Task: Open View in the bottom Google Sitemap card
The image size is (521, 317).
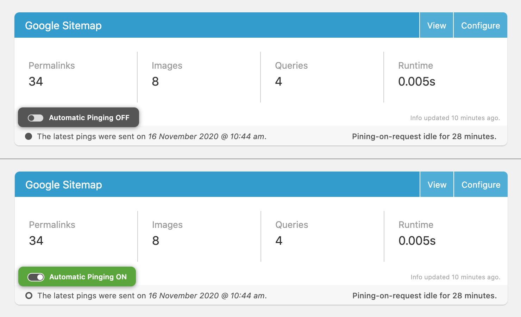Action: point(437,185)
